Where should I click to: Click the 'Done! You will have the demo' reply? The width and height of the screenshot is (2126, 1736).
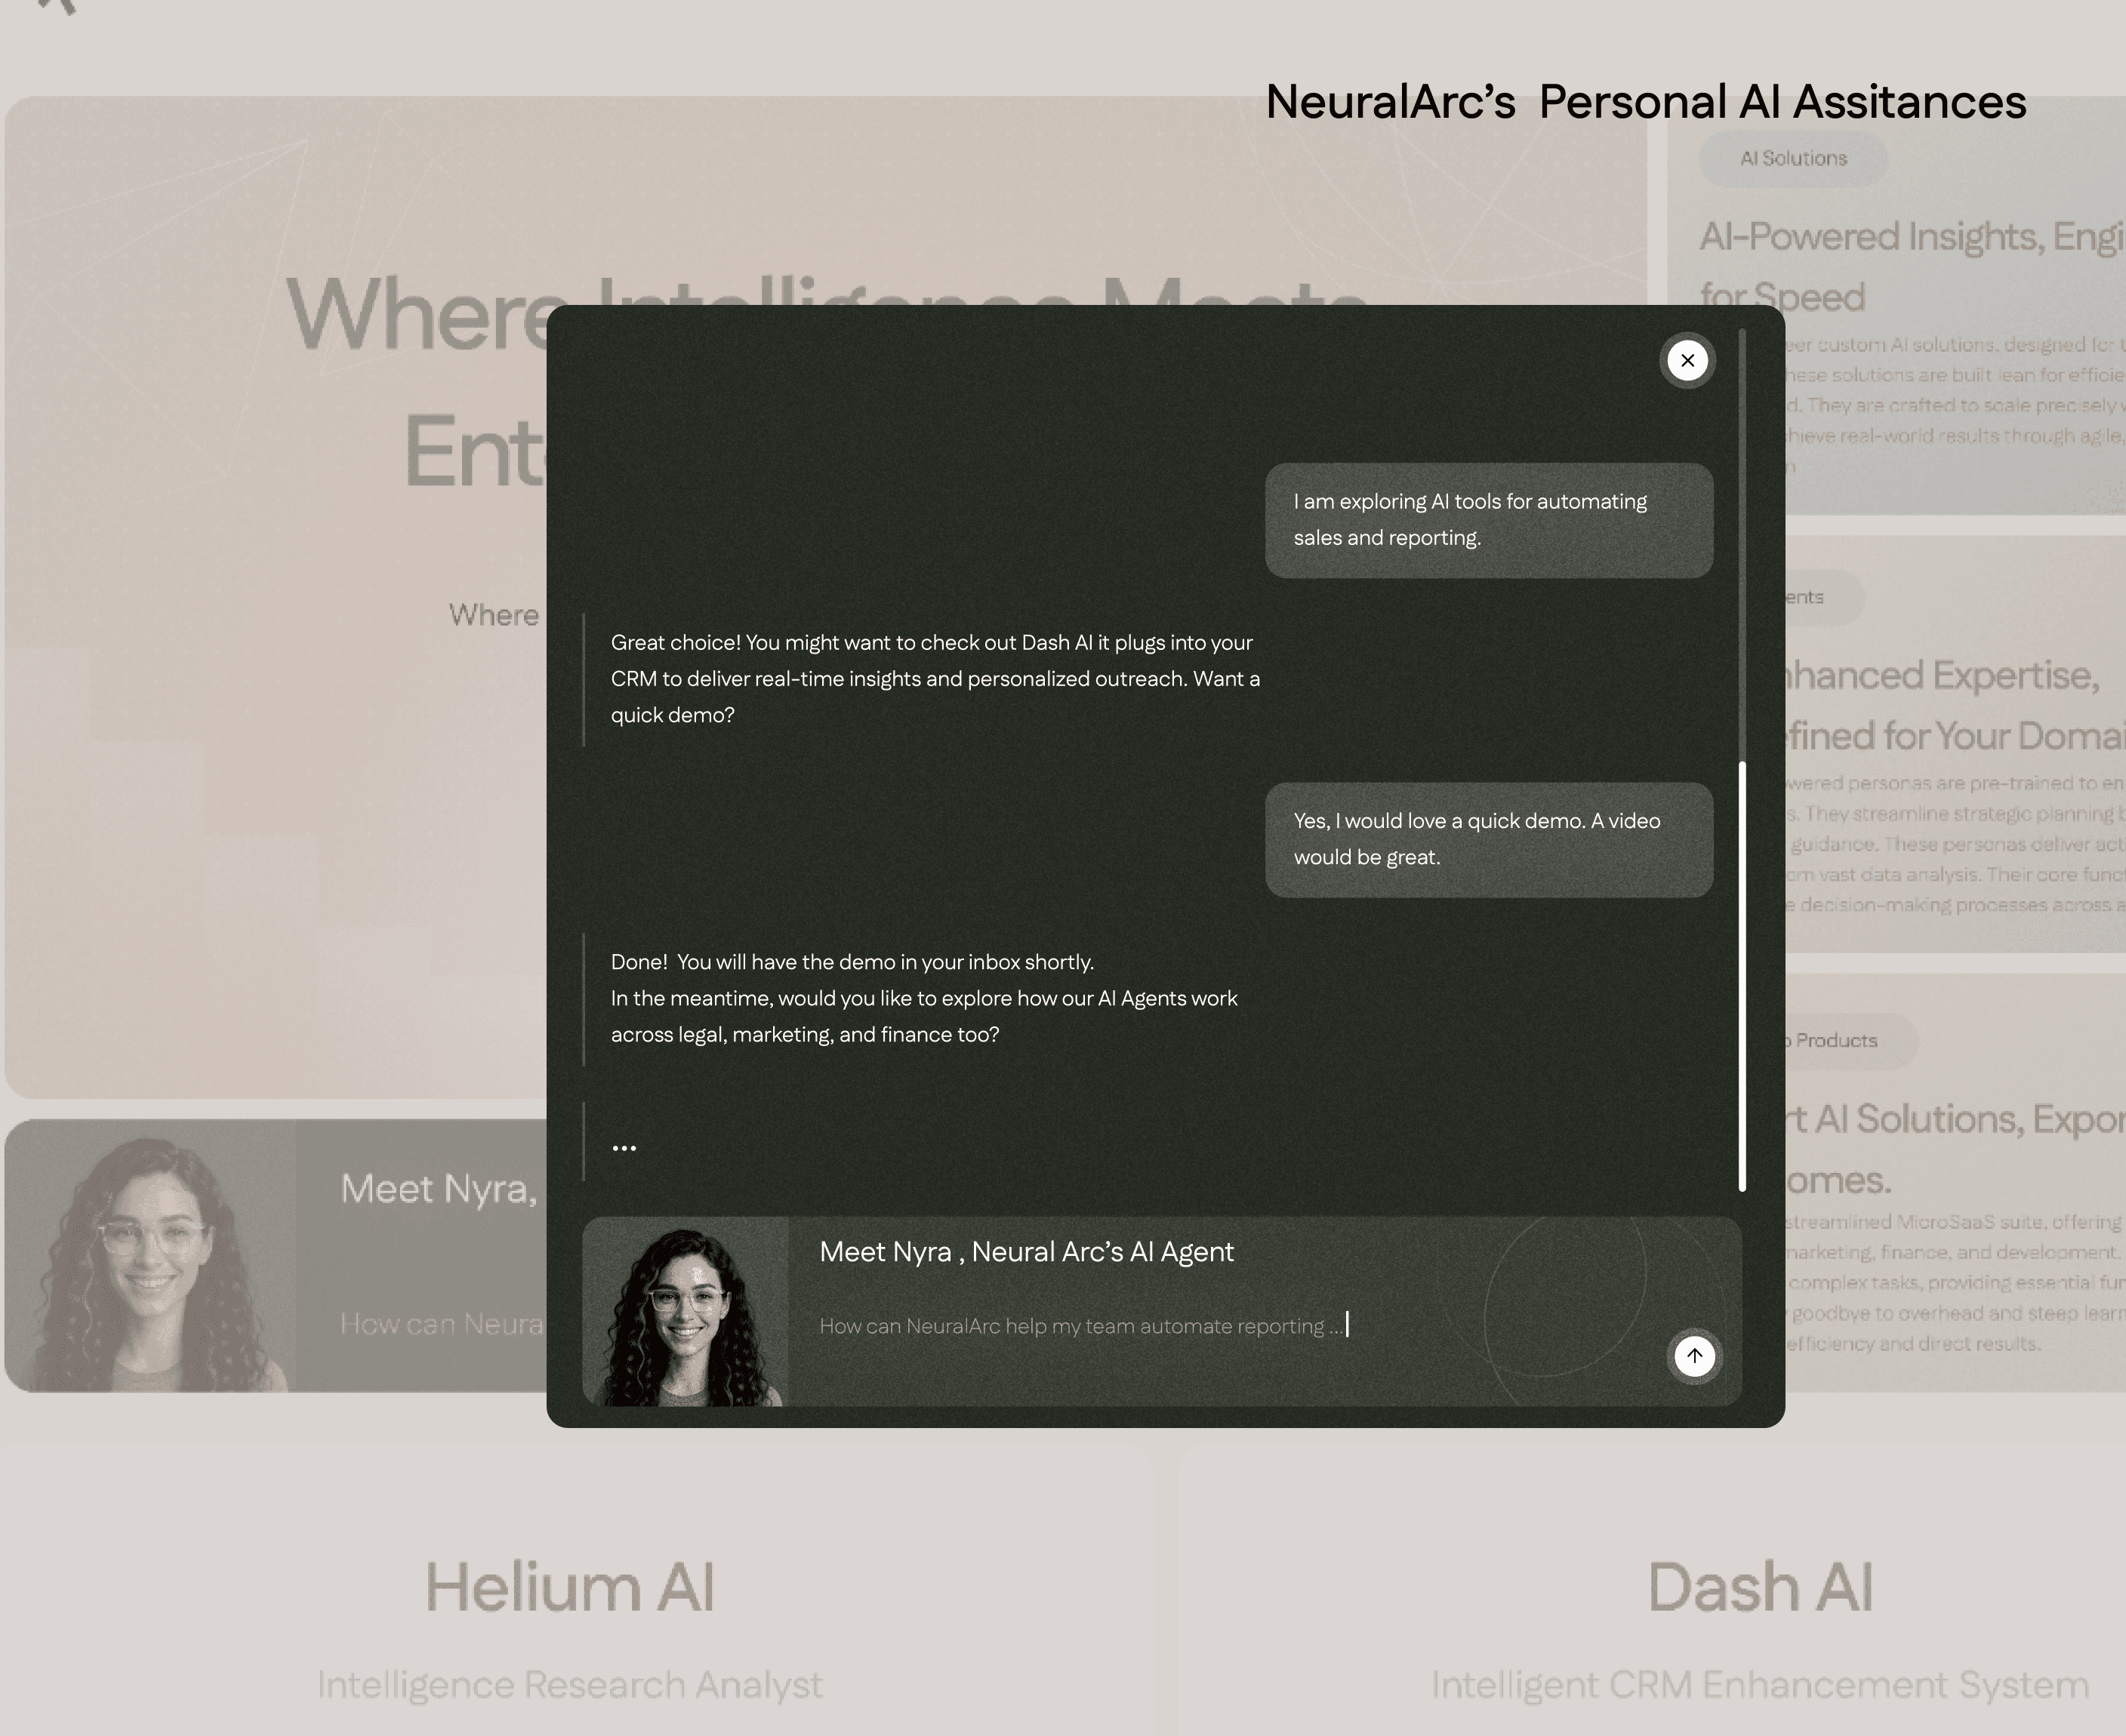point(923,998)
